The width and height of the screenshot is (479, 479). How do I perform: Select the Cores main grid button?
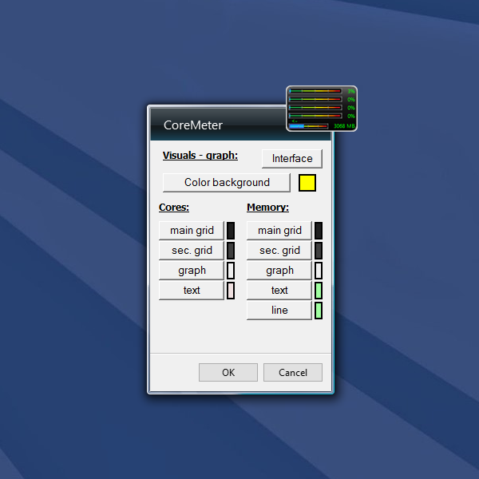click(192, 231)
